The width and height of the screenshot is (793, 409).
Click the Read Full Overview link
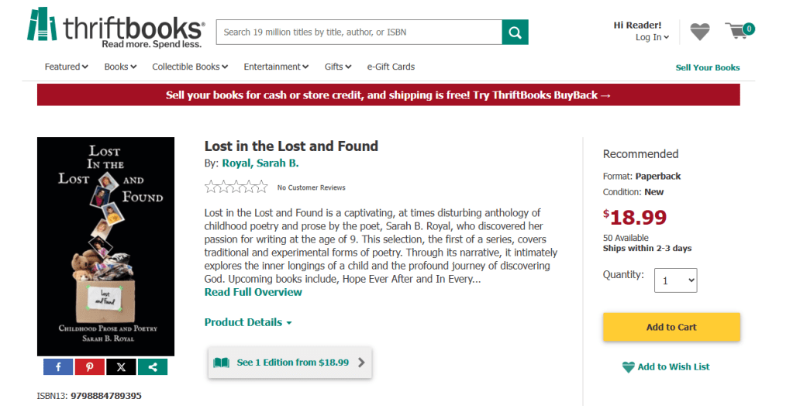point(253,292)
